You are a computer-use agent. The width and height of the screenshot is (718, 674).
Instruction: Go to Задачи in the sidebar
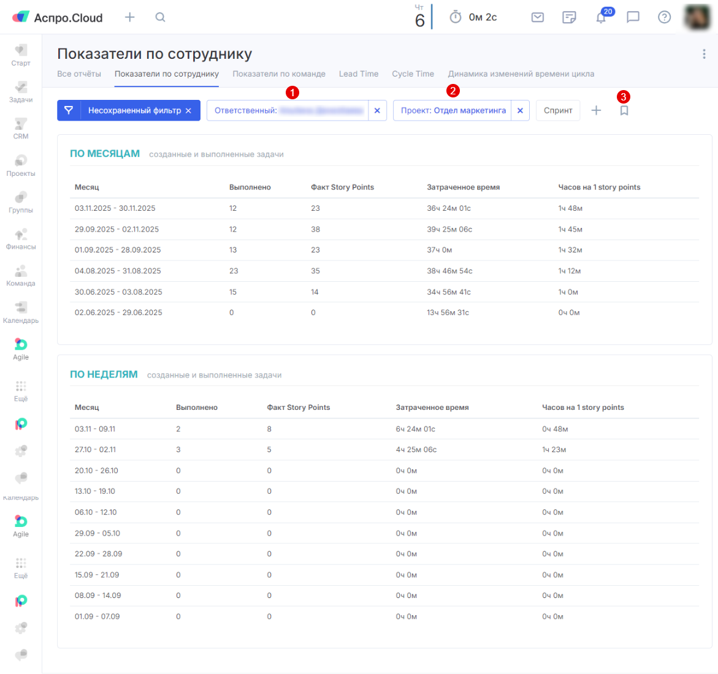click(x=21, y=92)
